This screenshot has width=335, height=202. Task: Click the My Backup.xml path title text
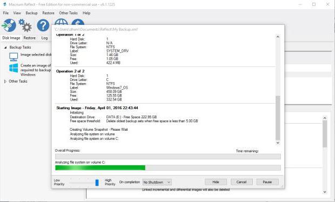point(96,29)
